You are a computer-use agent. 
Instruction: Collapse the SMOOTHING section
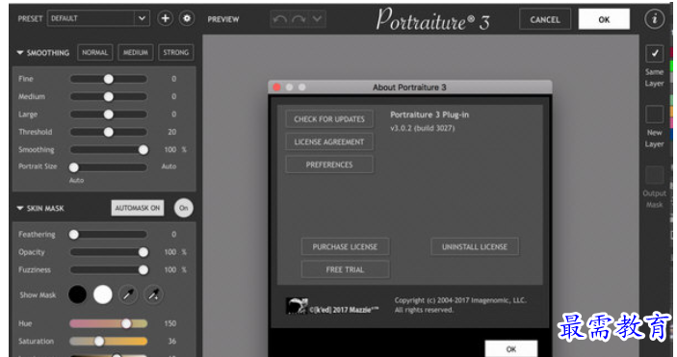point(20,53)
